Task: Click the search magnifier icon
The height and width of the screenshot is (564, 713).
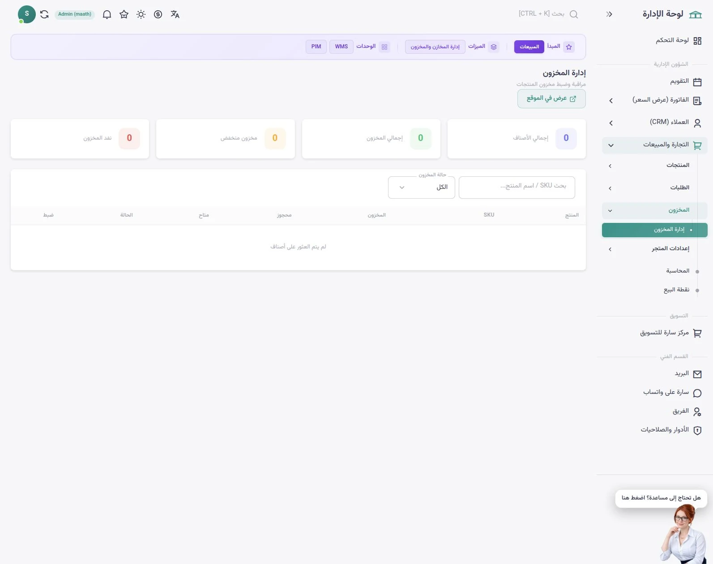Action: click(574, 14)
